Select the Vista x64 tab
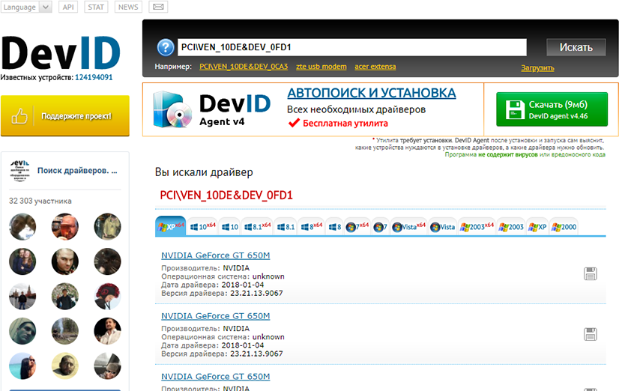Screen dimensions: 622x391 408,227
